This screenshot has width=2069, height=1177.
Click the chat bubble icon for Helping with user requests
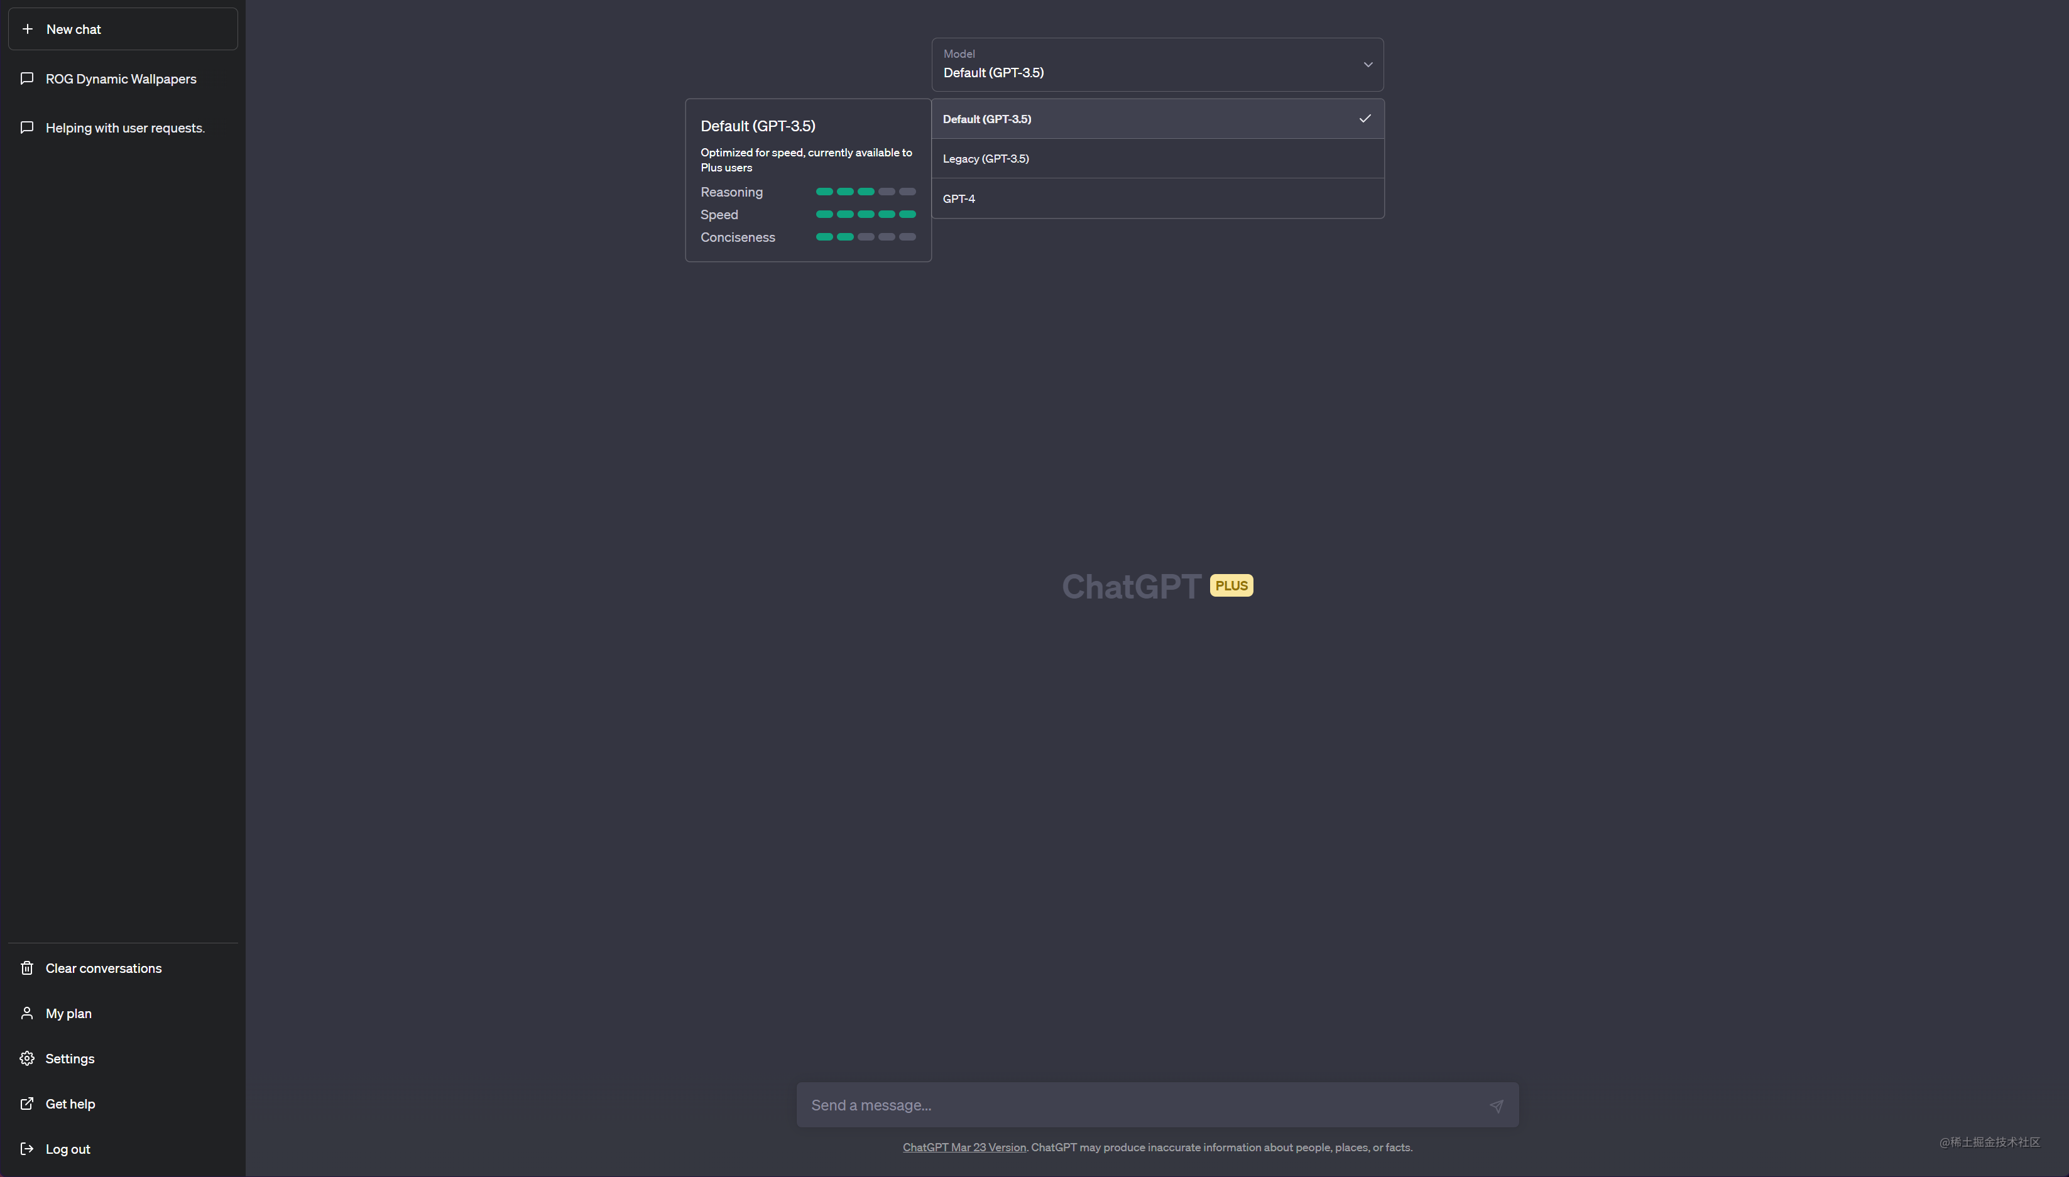(x=26, y=127)
